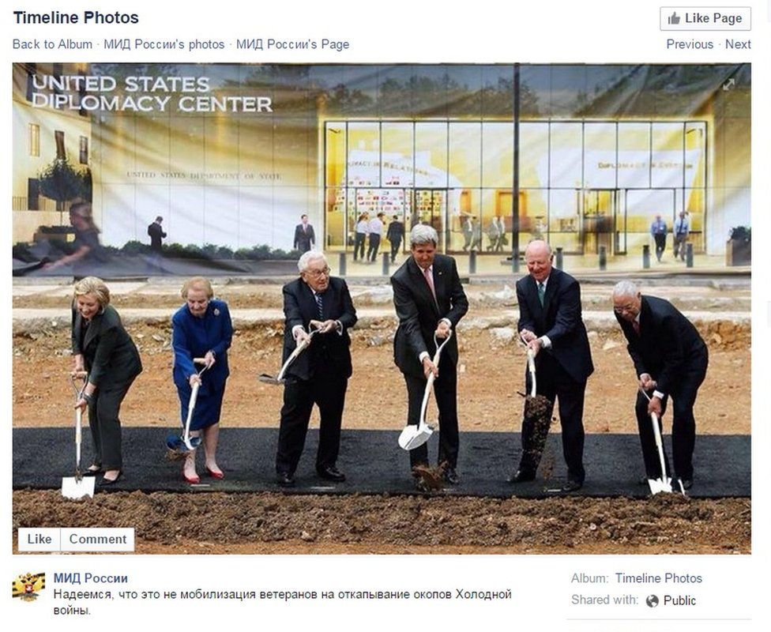Click the Album label beside Timeline Photos

(589, 578)
